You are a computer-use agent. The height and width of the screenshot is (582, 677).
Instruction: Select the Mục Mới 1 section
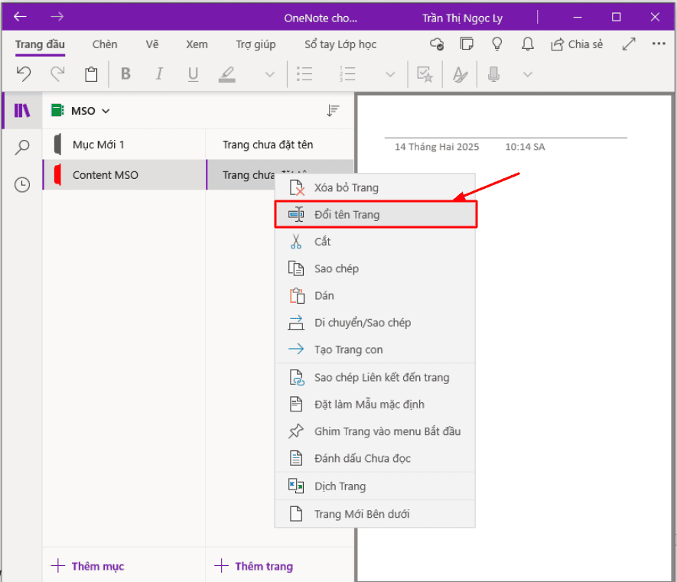125,145
